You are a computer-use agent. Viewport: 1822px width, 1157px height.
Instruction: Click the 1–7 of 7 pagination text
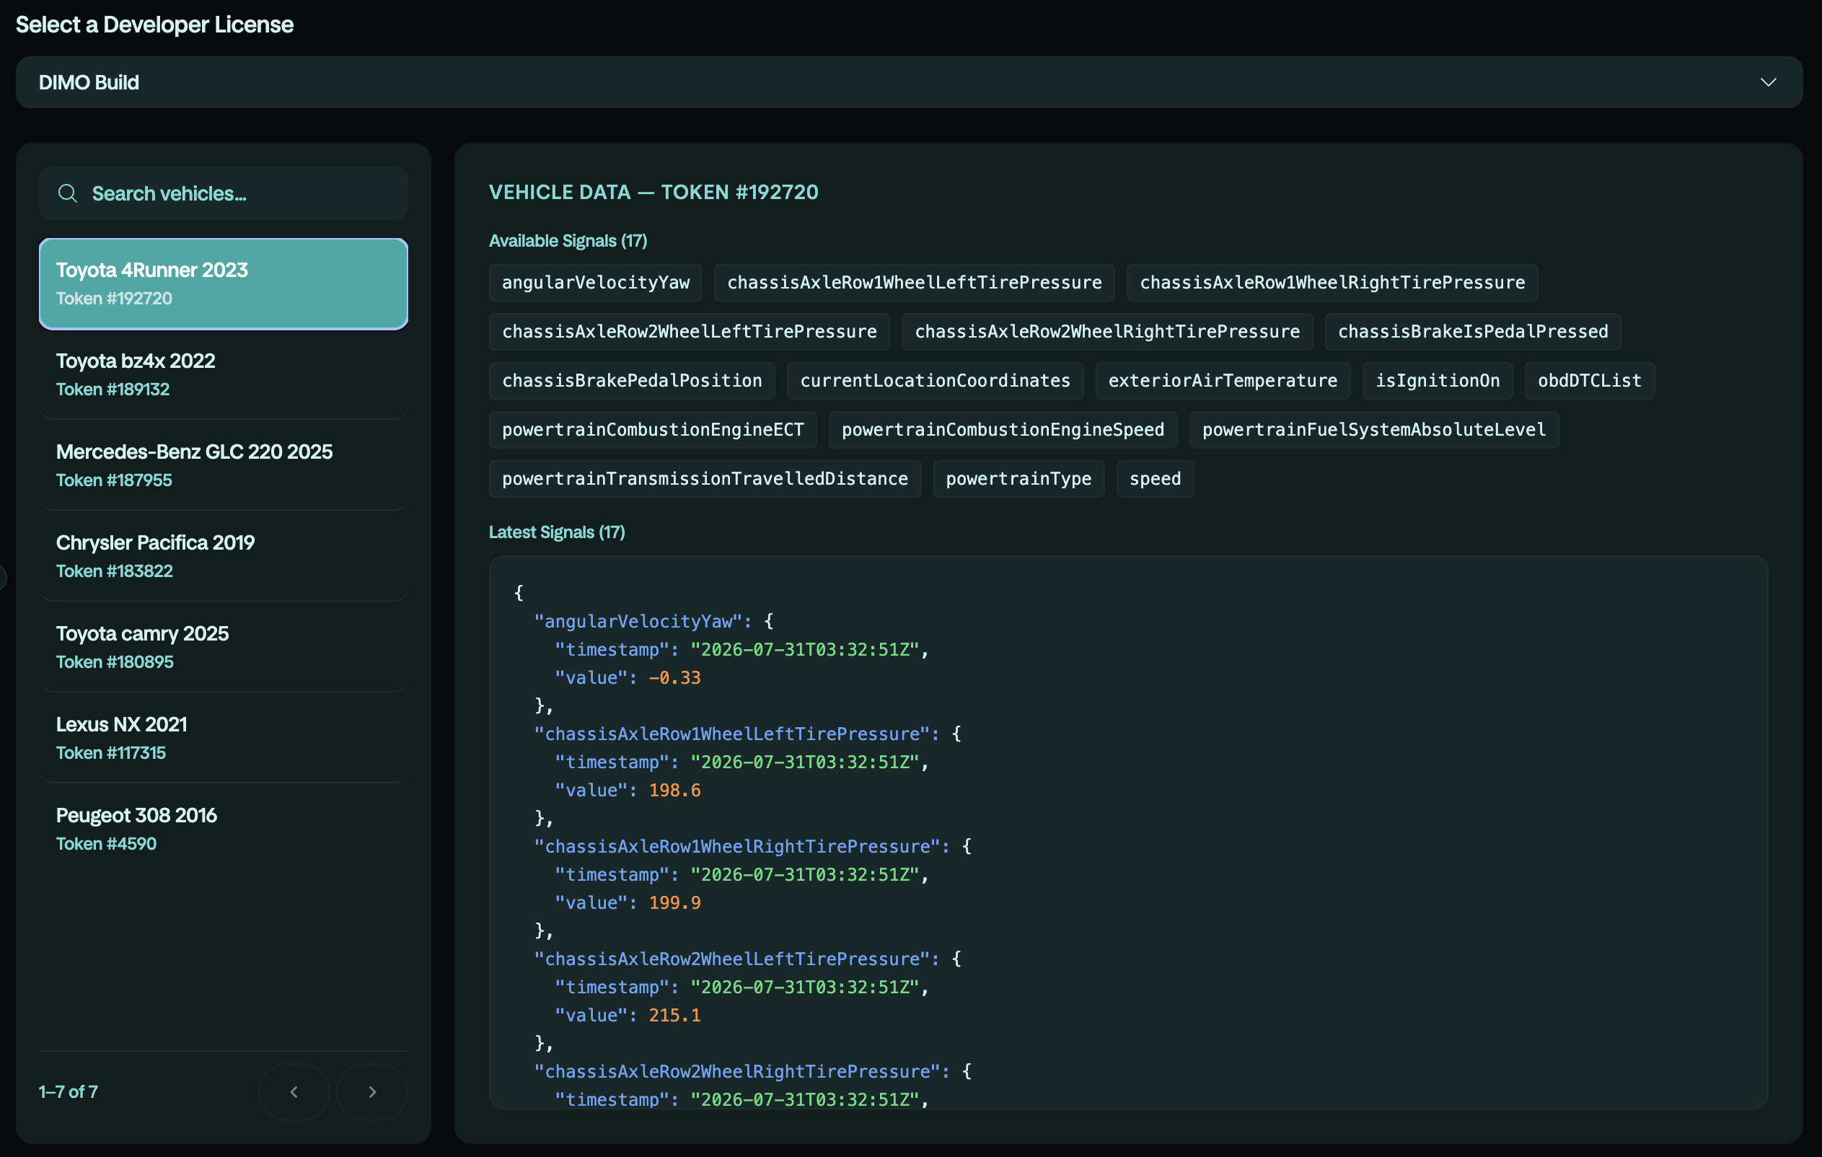[68, 1092]
